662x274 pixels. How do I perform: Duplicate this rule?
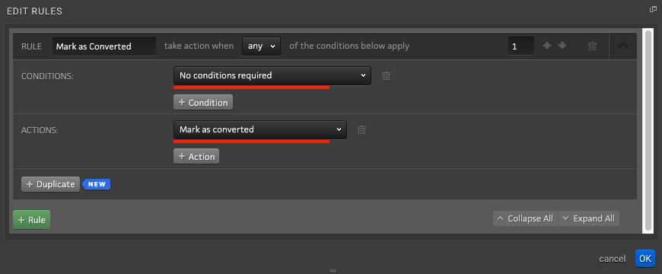(51, 184)
